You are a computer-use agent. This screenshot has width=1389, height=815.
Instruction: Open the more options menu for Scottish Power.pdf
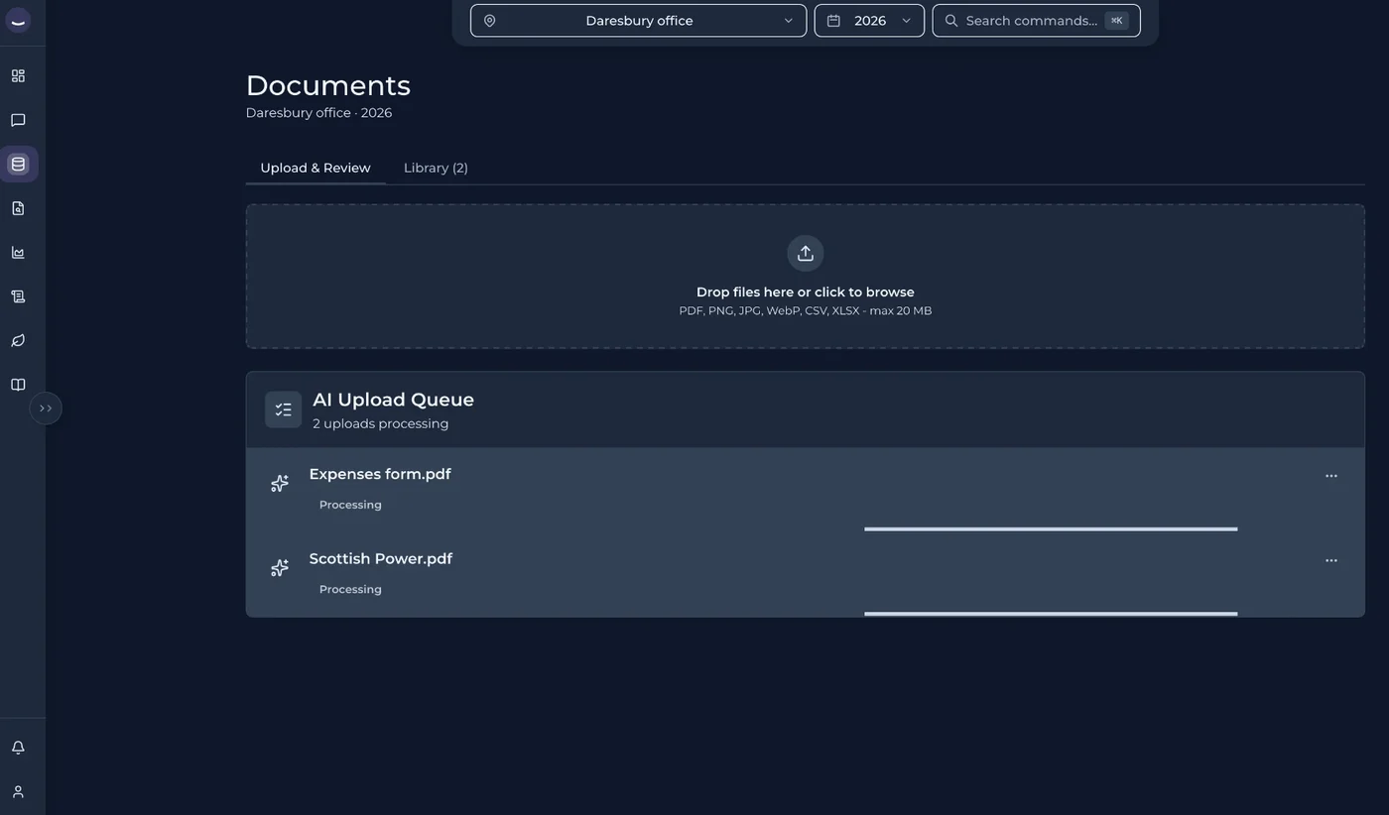[x=1331, y=560]
